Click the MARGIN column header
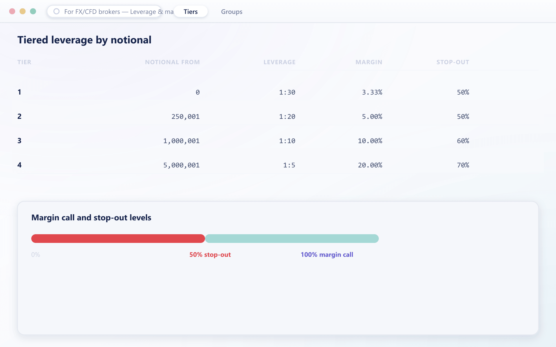The height and width of the screenshot is (347, 556). click(x=369, y=62)
